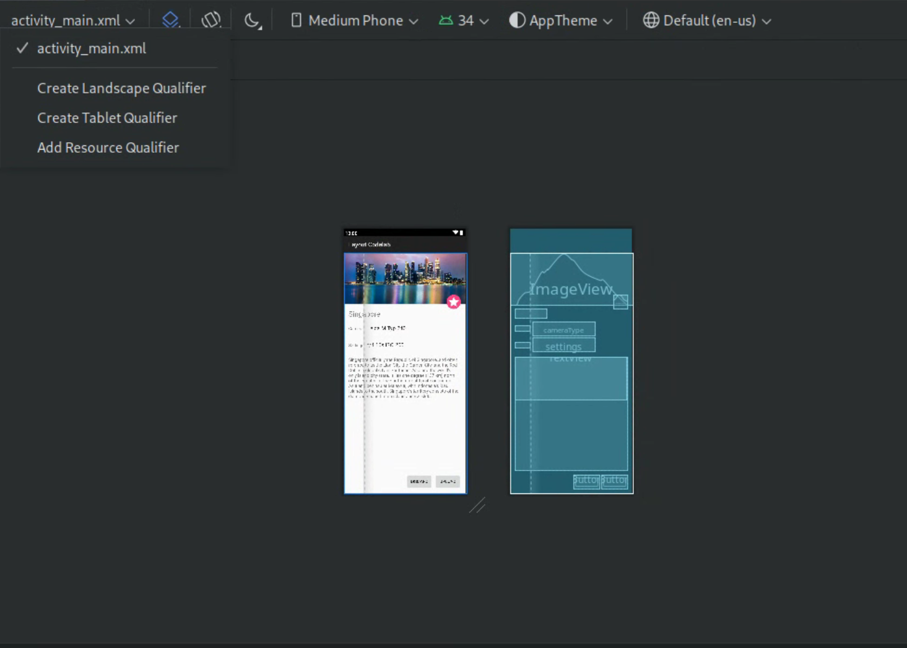Image resolution: width=907 pixels, height=648 pixels.
Task: Open the API 34 version dropdown
Action: [464, 20]
